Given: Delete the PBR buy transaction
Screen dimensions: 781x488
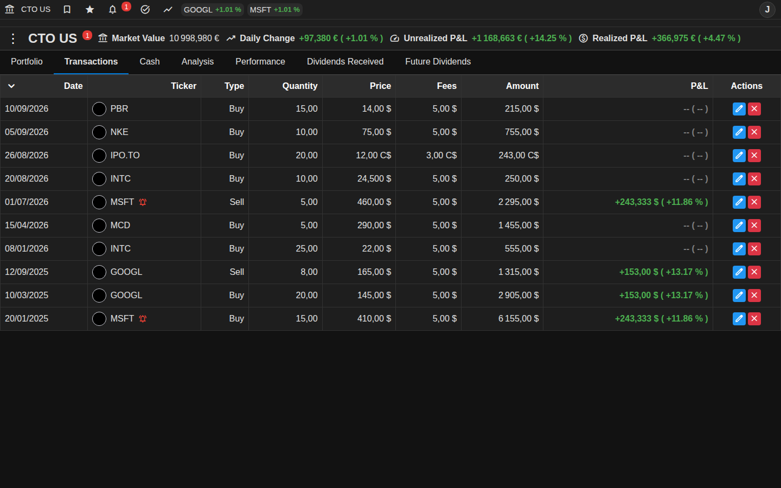Looking at the screenshot, I should (x=754, y=109).
